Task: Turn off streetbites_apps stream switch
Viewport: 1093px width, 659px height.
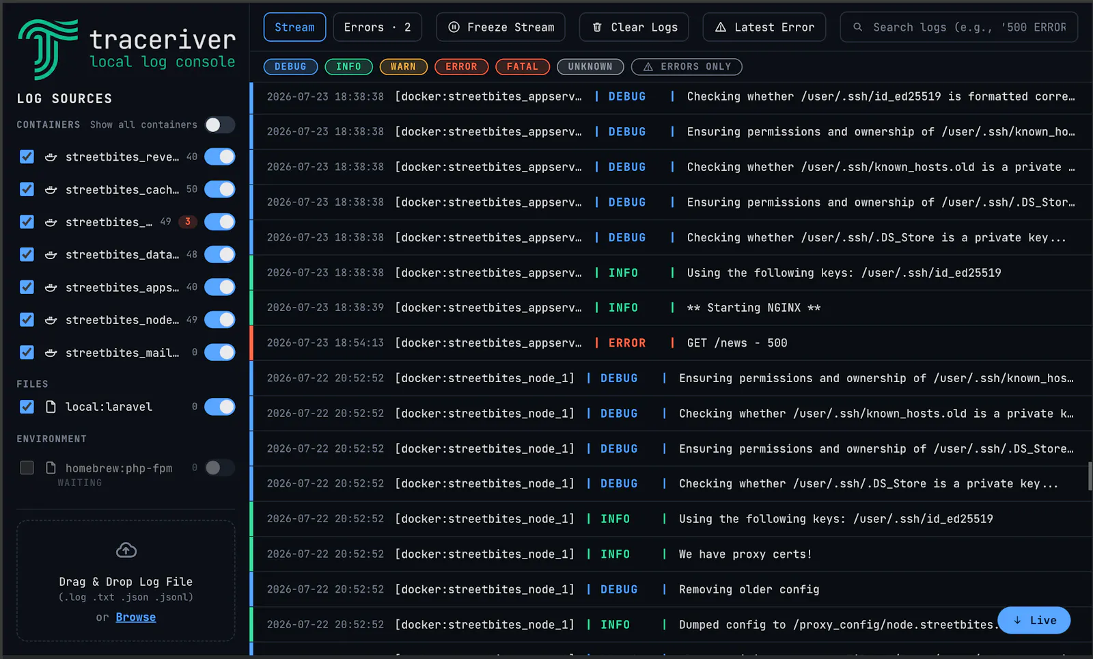Action: 220,287
